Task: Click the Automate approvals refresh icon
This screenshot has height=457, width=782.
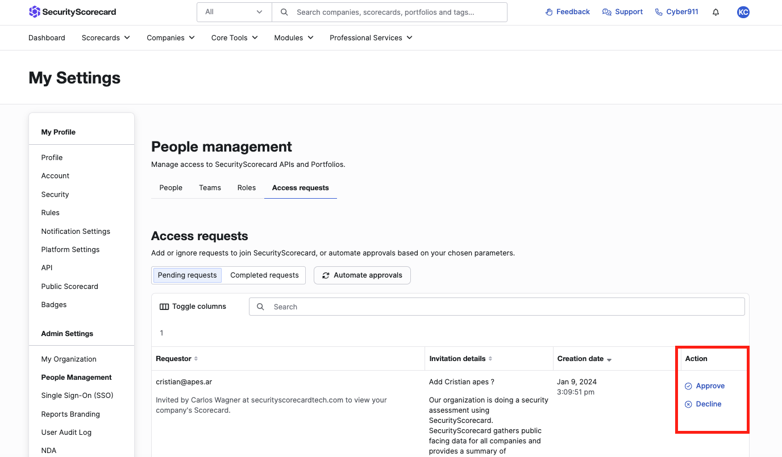Action: click(326, 275)
